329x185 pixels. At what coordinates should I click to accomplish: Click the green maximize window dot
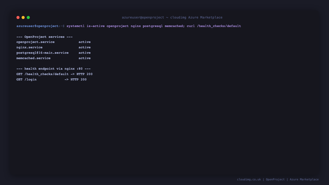pyautogui.click(x=28, y=17)
